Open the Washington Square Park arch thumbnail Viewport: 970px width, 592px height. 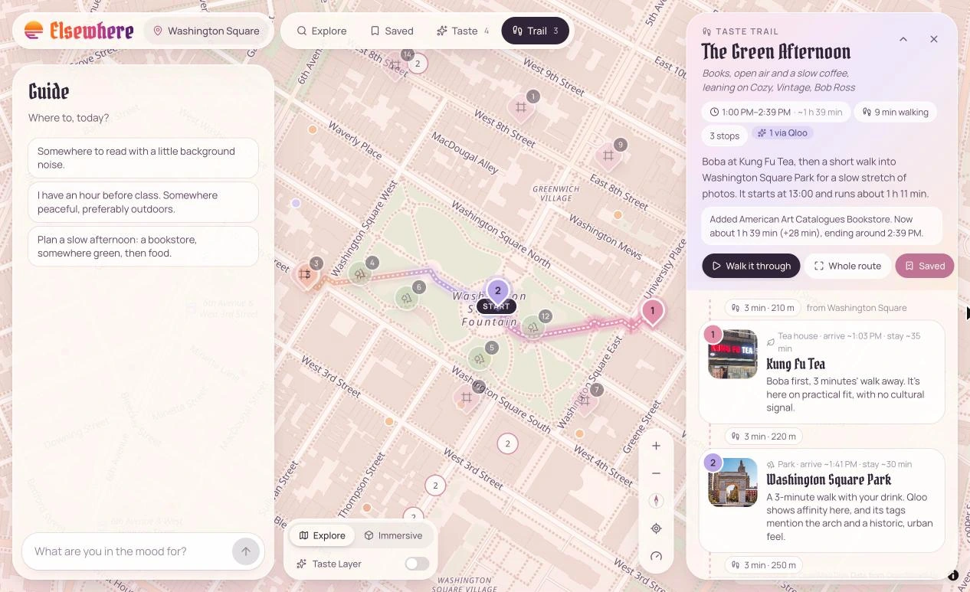(x=732, y=482)
